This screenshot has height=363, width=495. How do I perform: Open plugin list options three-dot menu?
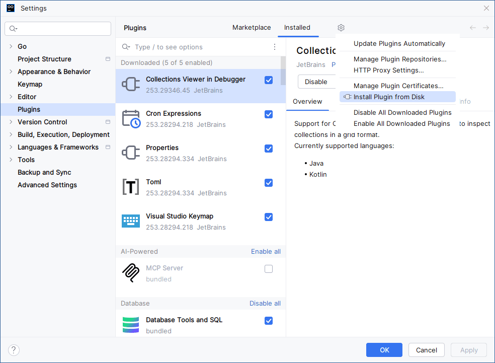pyautogui.click(x=275, y=47)
